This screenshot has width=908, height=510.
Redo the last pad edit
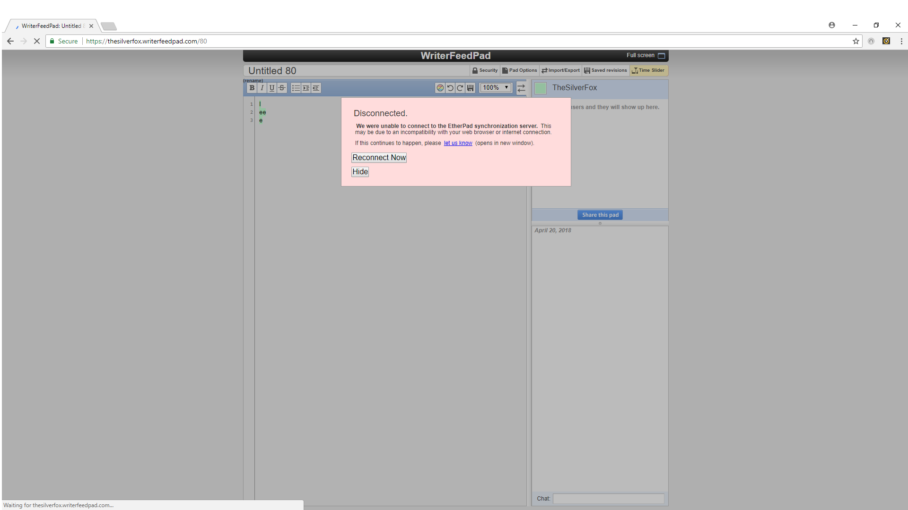[x=460, y=88]
